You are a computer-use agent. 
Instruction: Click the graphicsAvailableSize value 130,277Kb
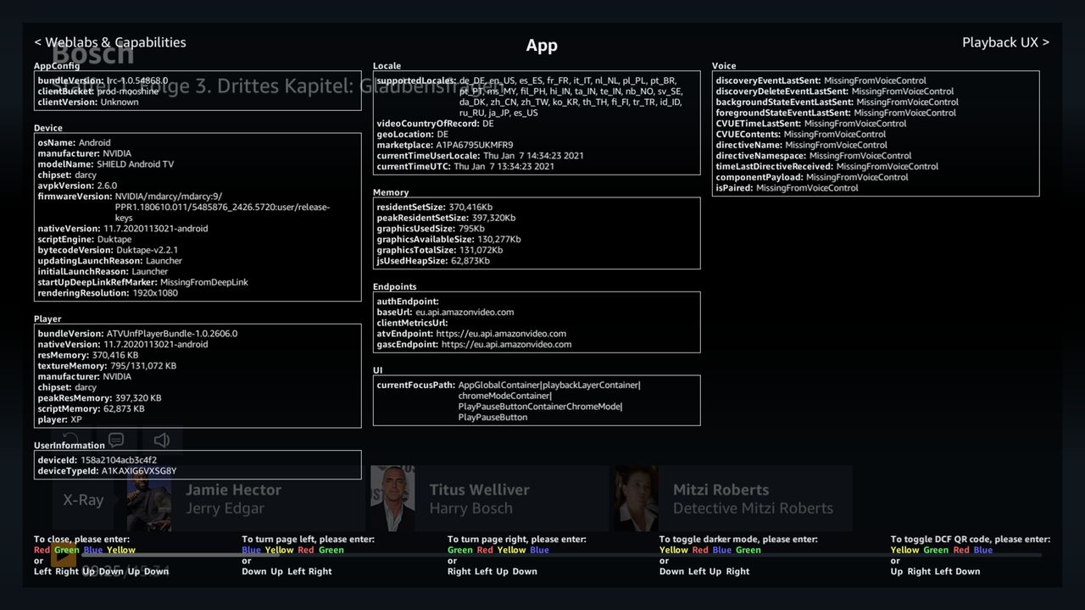pos(499,240)
